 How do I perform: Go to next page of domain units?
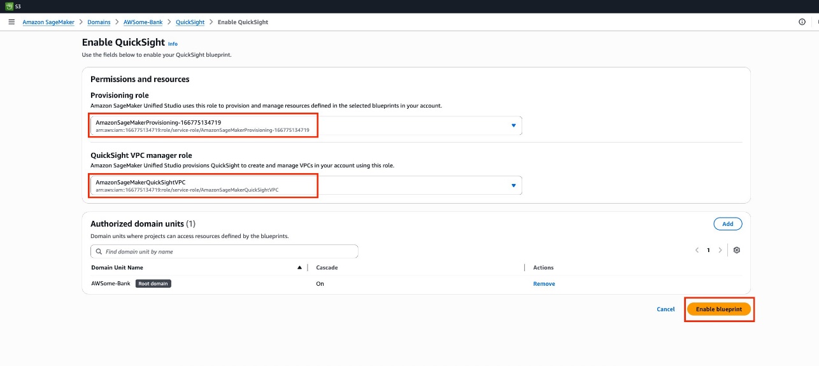(720, 250)
